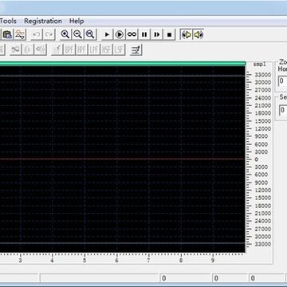Click the LPF low-pass filter button
The image size is (287, 287).
94,49
